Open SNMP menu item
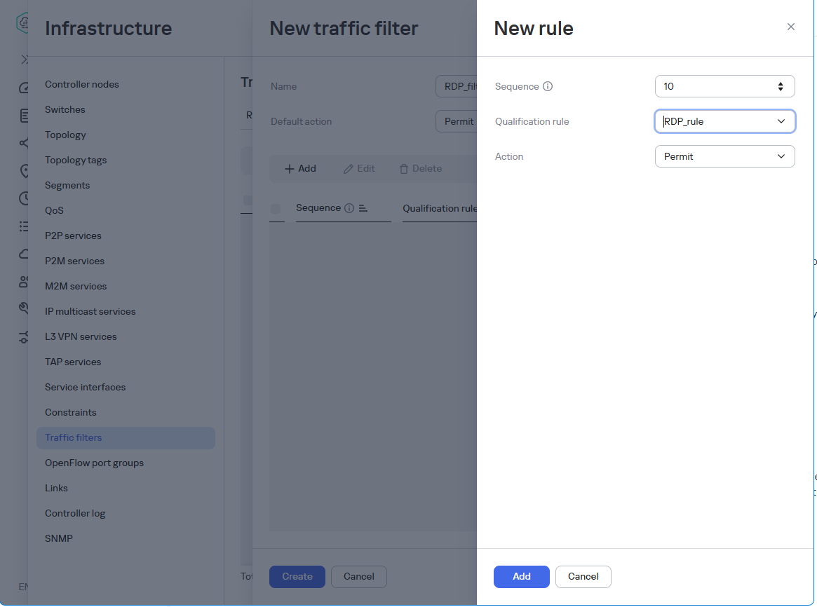817x607 pixels. (59, 539)
